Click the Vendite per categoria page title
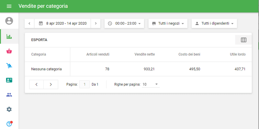This screenshot has width=259, height=129. pyautogui.click(x=43, y=6)
